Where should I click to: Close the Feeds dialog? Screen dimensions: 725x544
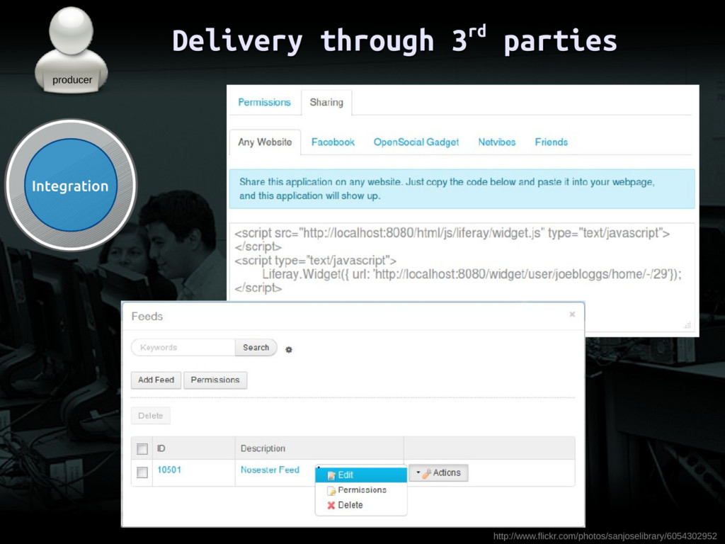tap(572, 314)
